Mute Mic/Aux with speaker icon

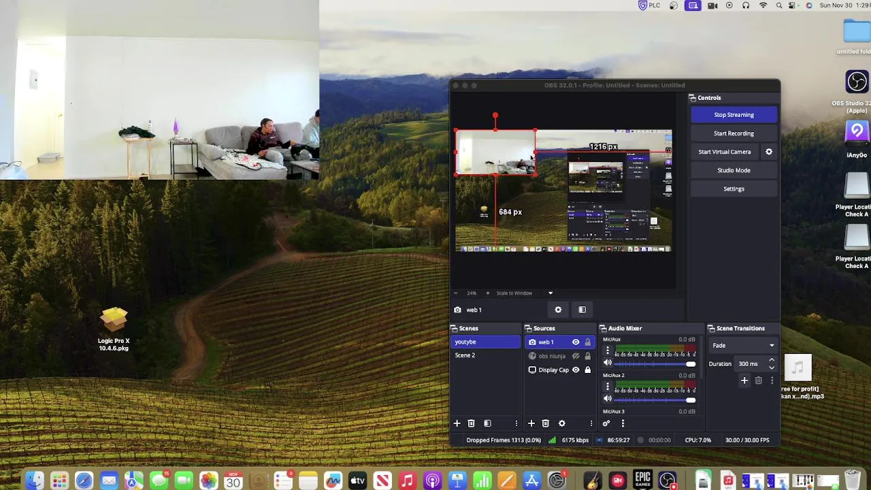608,363
